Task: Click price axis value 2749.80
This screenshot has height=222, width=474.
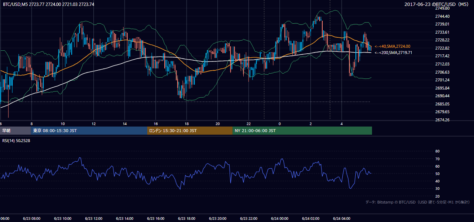Action: pyautogui.click(x=442, y=8)
